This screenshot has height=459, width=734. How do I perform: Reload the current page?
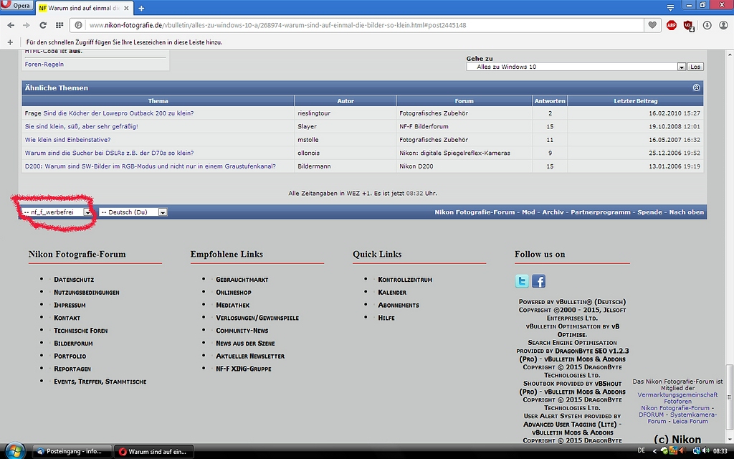pos(42,25)
